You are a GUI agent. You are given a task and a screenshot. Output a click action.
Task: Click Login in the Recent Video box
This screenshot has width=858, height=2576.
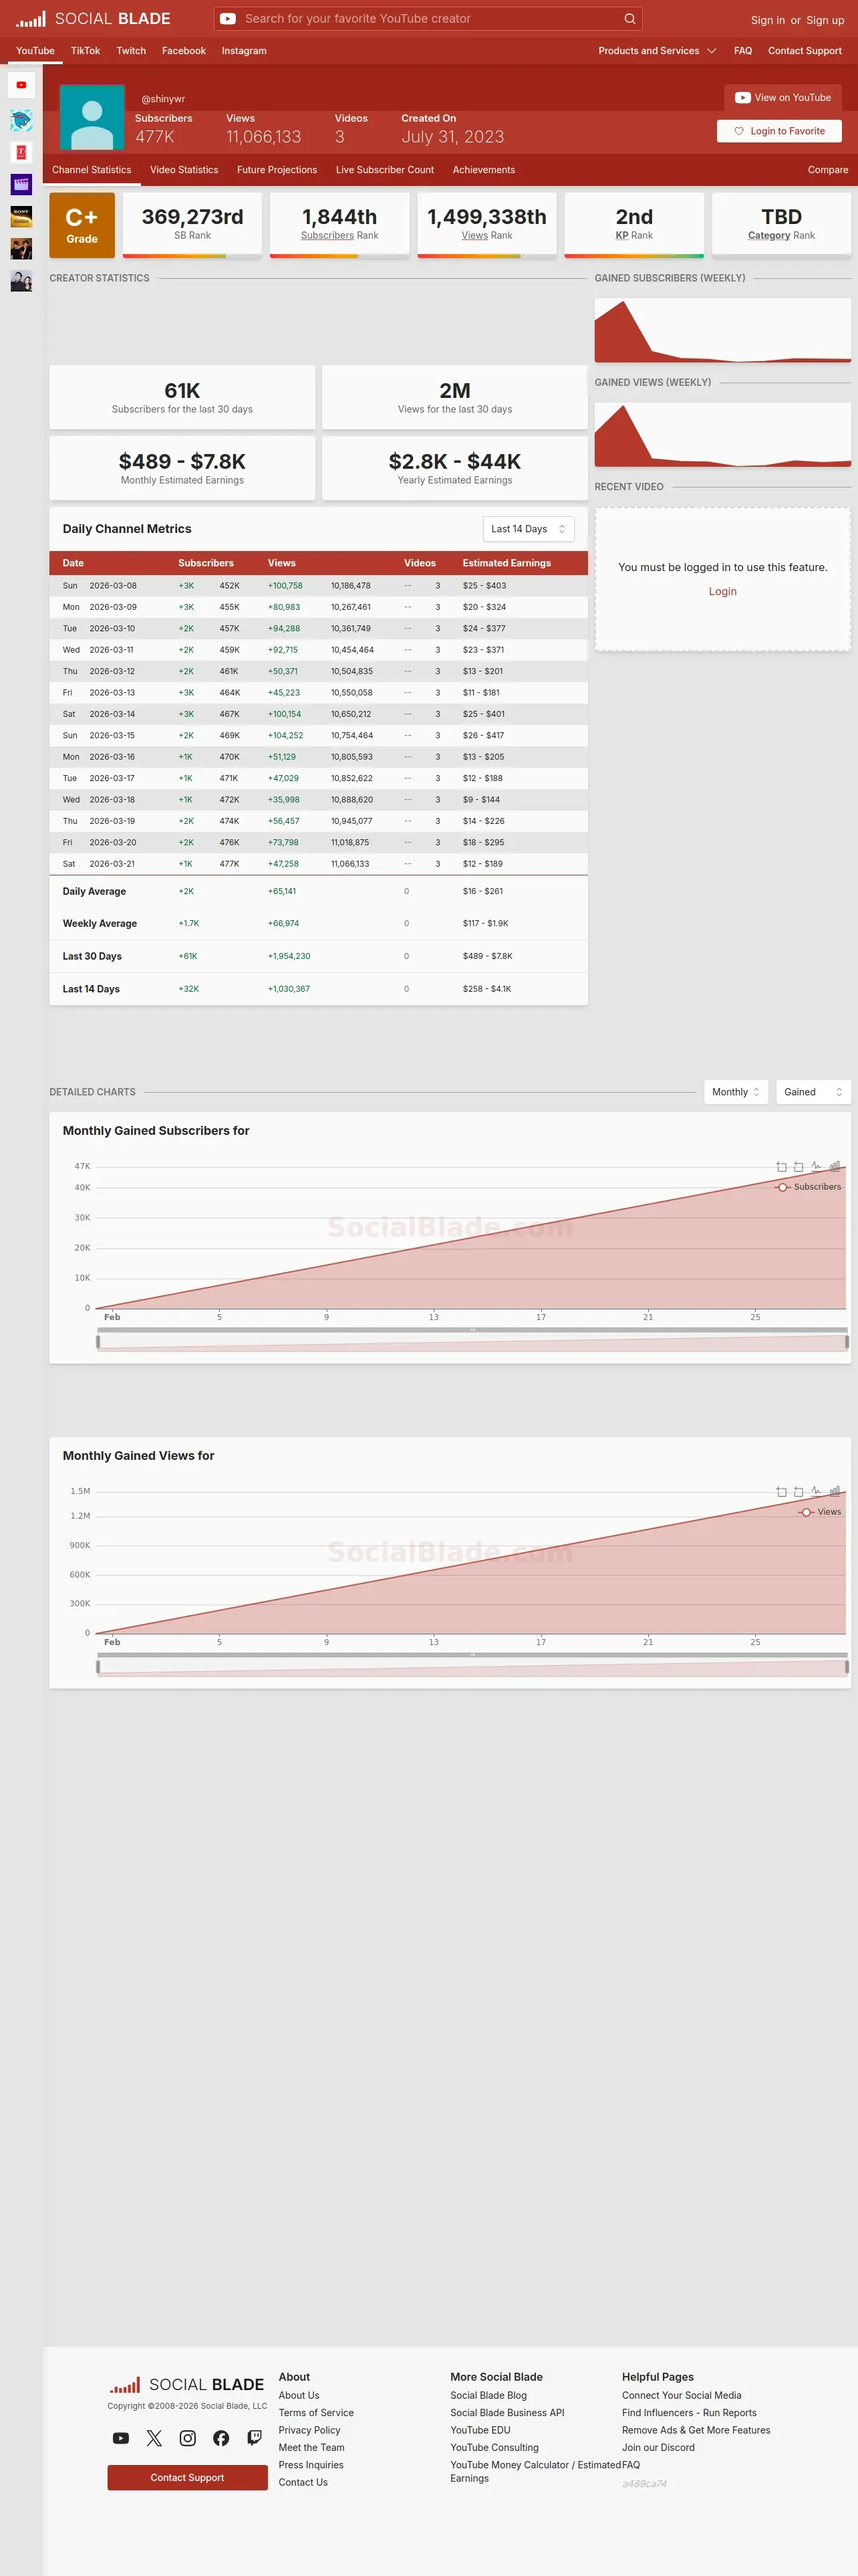pyautogui.click(x=722, y=592)
